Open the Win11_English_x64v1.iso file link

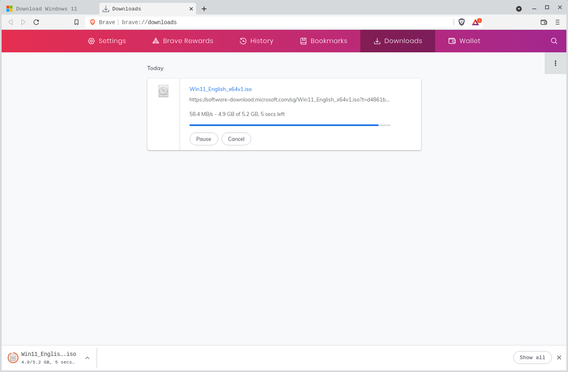[221, 89]
